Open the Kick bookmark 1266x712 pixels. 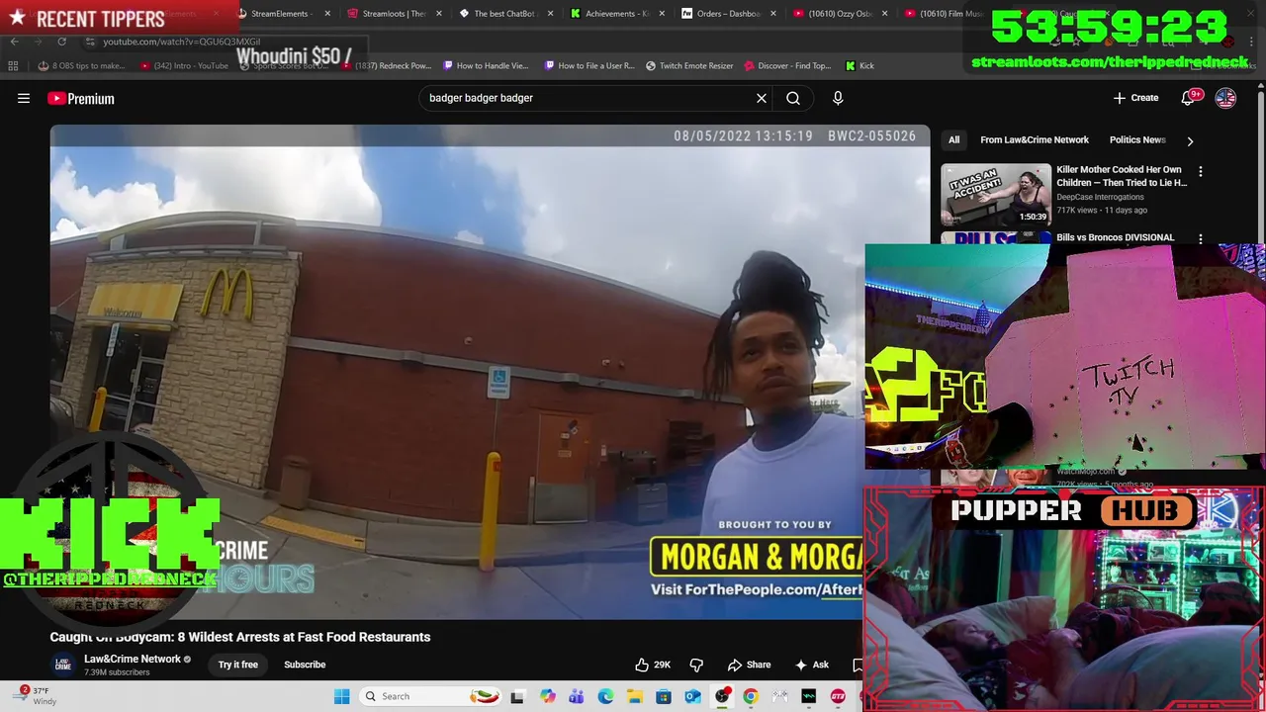click(x=859, y=65)
